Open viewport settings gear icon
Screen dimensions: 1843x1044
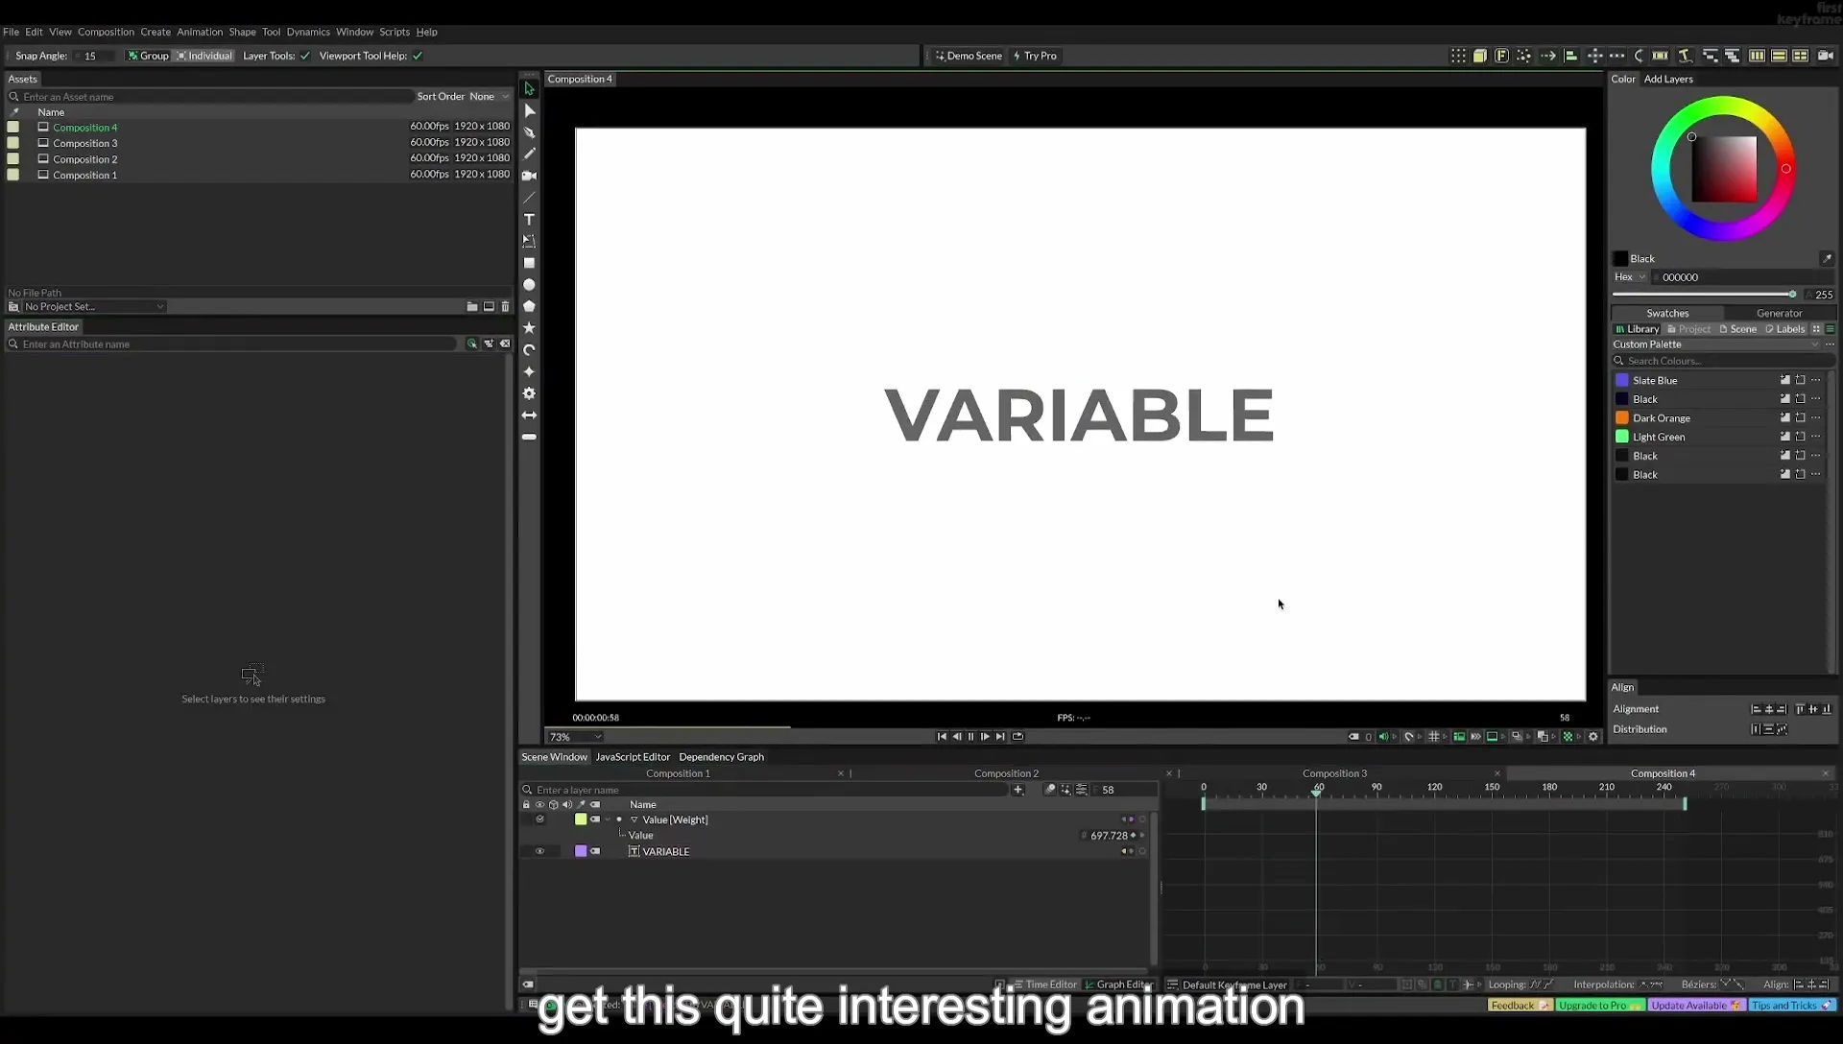pos(1593,737)
